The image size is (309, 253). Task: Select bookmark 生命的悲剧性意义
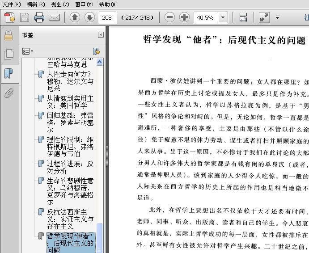point(70,191)
